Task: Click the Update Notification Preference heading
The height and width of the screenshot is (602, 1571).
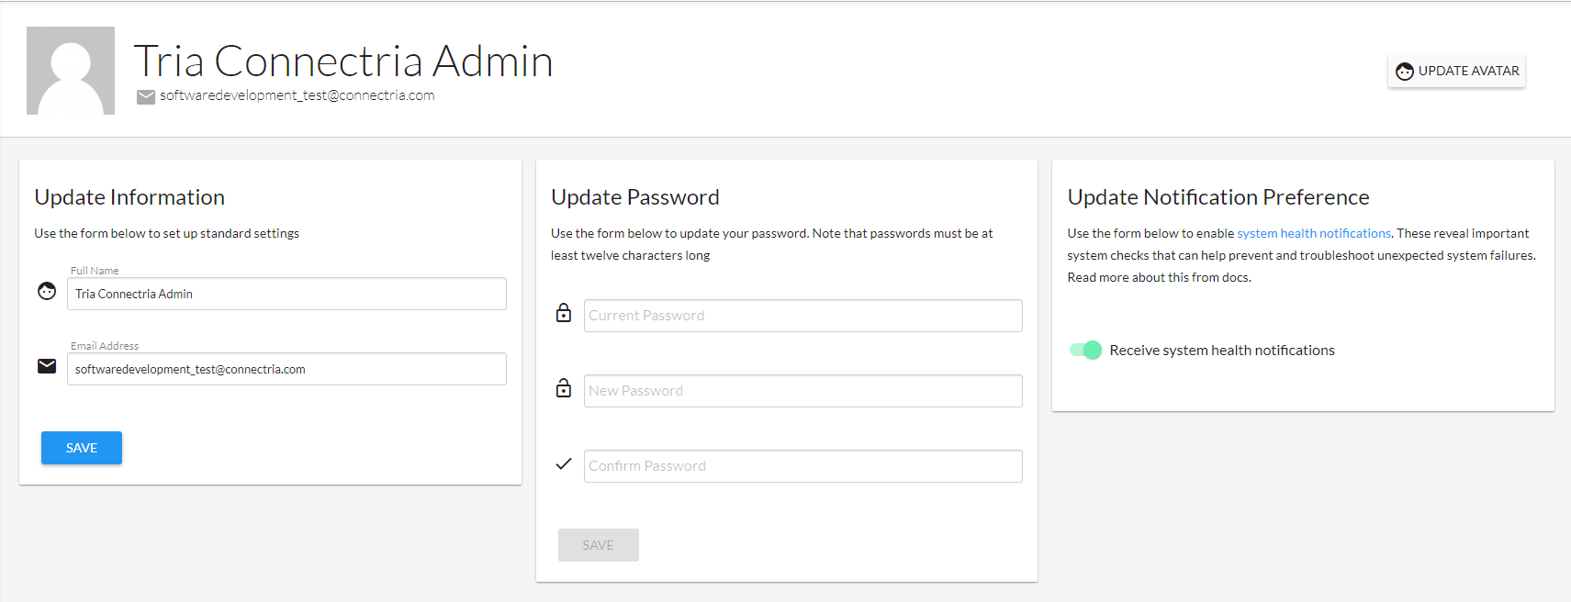Action: pos(1218,197)
